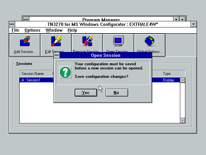Click the Display type cell of Session1
206x155 pixels.
[168, 80]
